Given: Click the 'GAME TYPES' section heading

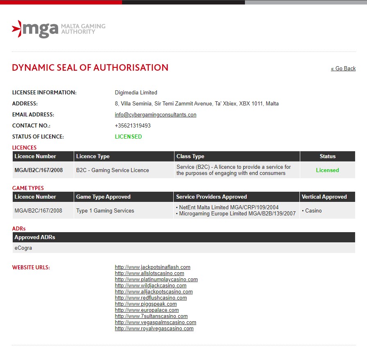Looking at the screenshot, I should (x=28, y=188).
